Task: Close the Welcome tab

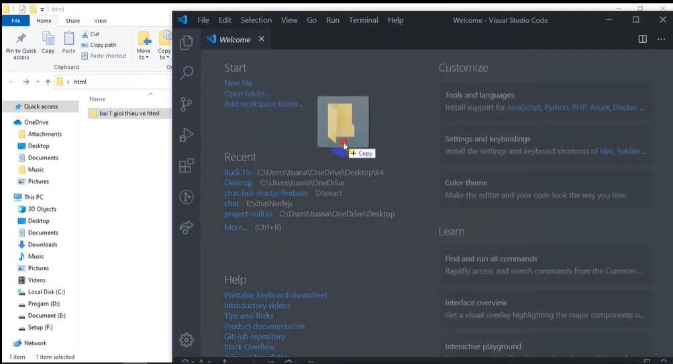Action: point(262,39)
